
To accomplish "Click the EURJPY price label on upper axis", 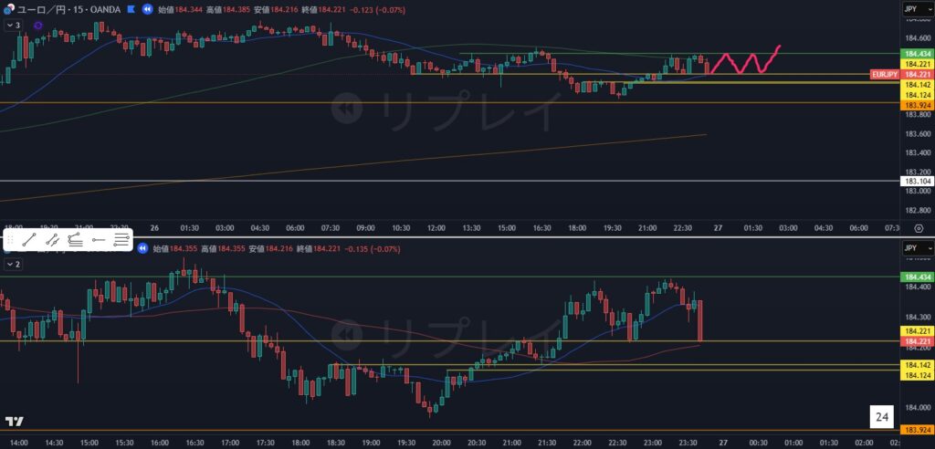I will [884, 74].
